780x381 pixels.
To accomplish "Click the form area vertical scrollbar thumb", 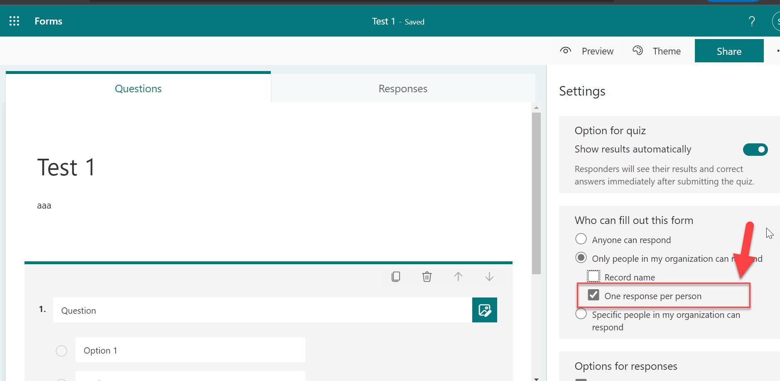I will coord(536,193).
